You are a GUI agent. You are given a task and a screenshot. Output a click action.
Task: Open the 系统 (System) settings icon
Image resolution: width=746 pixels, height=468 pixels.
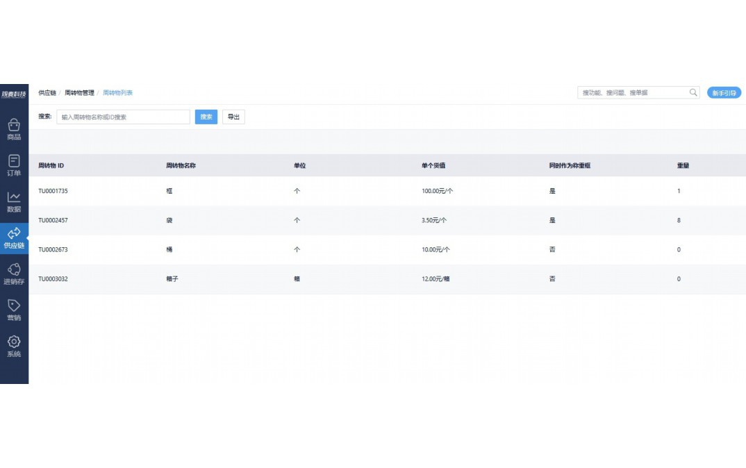[x=14, y=346]
